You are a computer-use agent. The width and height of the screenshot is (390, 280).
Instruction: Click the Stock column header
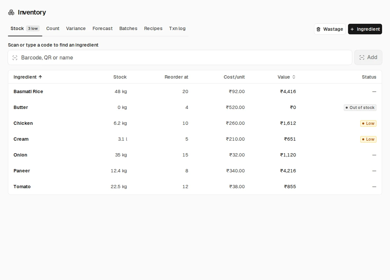pyautogui.click(x=120, y=77)
